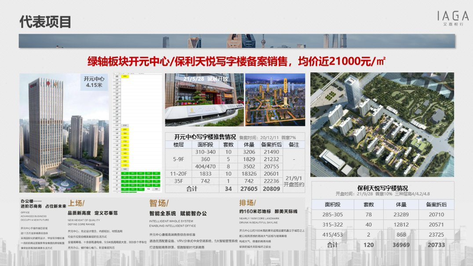Screen dimensions: 473x266
Task: Click the INTELLIGENT WHOLE SYSTEM English caption
Action: click(x=171, y=221)
